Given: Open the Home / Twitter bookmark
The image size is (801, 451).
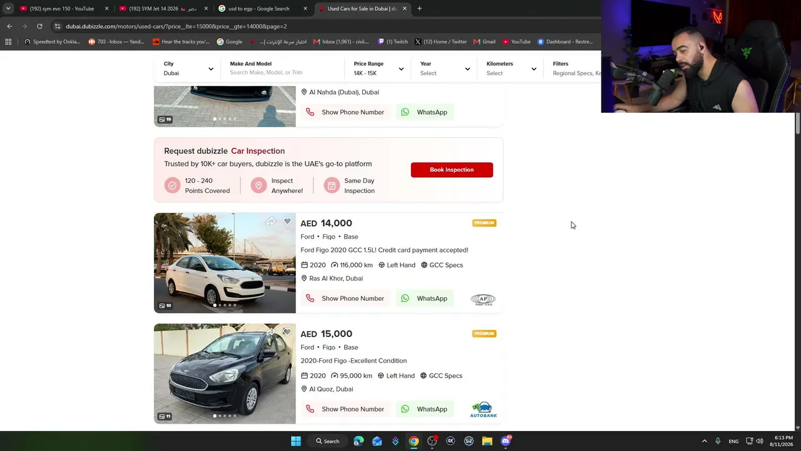Looking at the screenshot, I should [441, 42].
